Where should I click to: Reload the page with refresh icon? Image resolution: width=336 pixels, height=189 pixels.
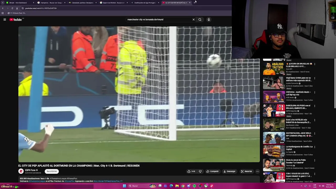coord(12,8)
